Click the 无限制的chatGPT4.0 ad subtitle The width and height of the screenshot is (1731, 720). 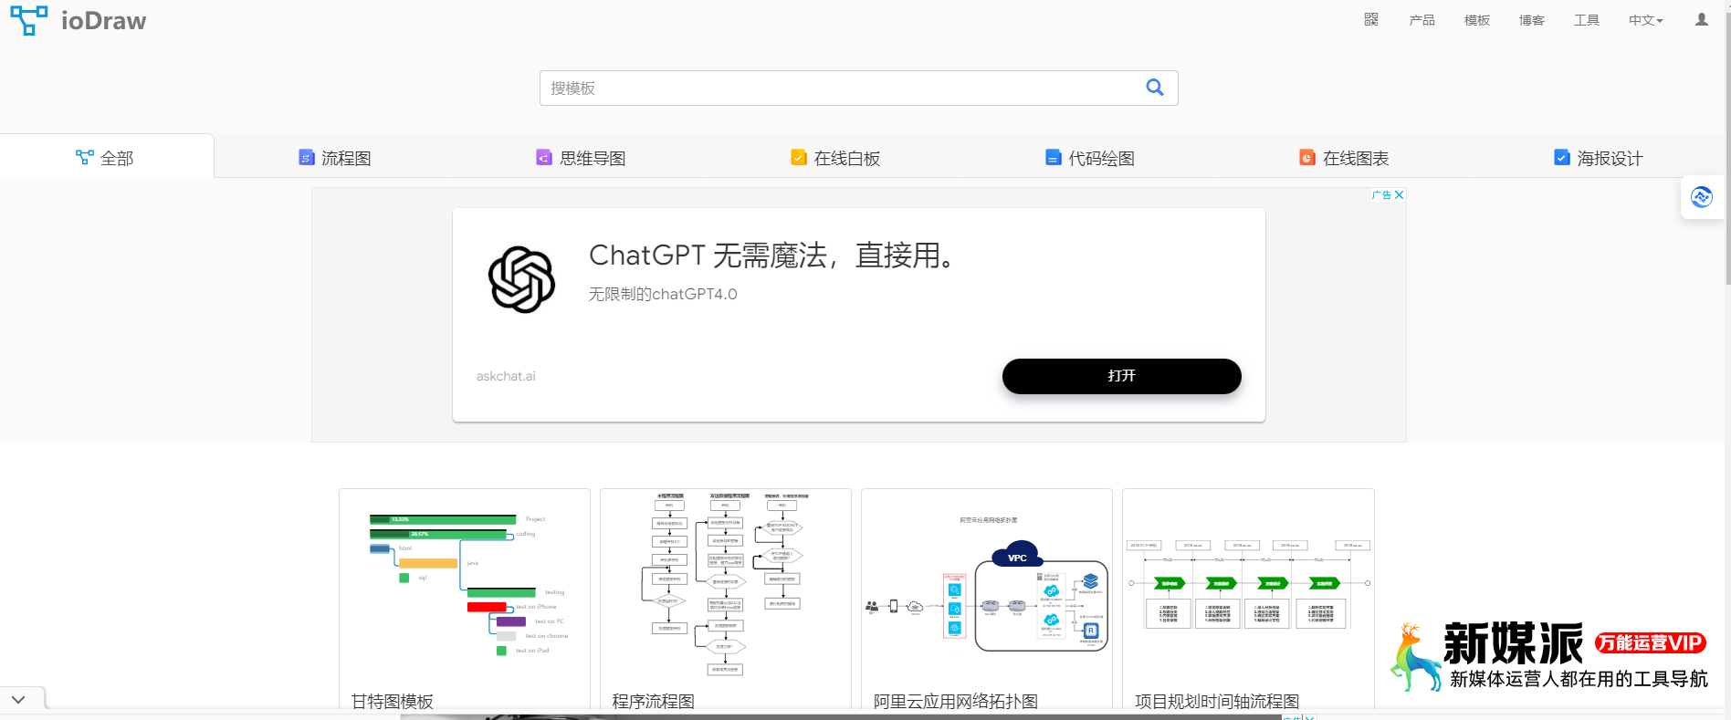pos(663,294)
